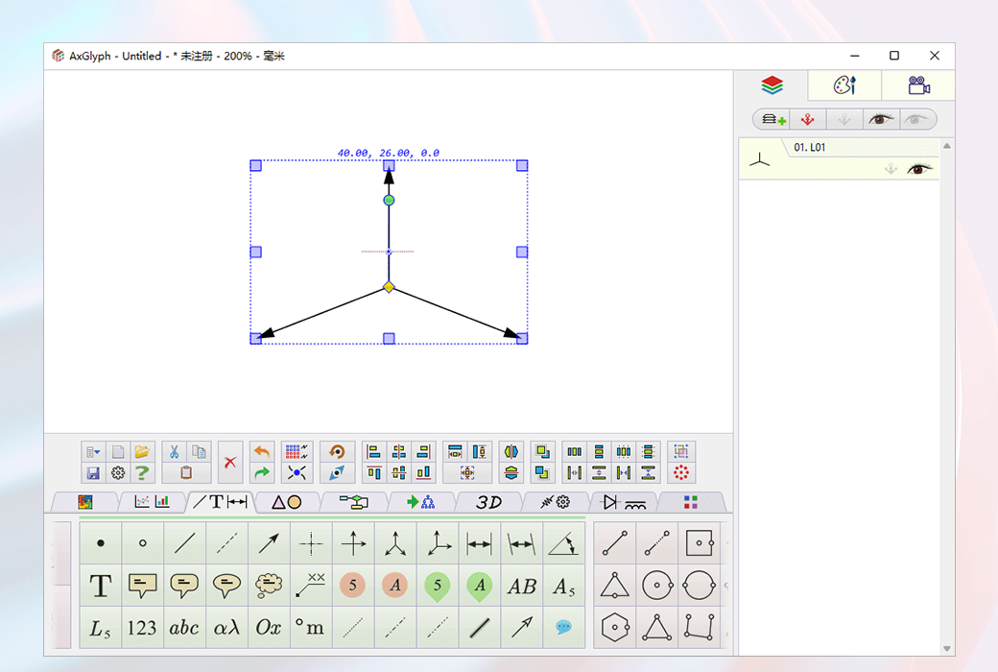This screenshot has height=672, width=998.
Task: Open settings with the gear button
Action: pyautogui.click(x=118, y=471)
